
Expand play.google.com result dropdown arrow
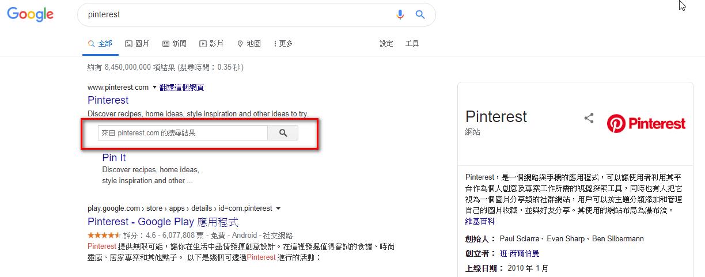tap(279, 208)
